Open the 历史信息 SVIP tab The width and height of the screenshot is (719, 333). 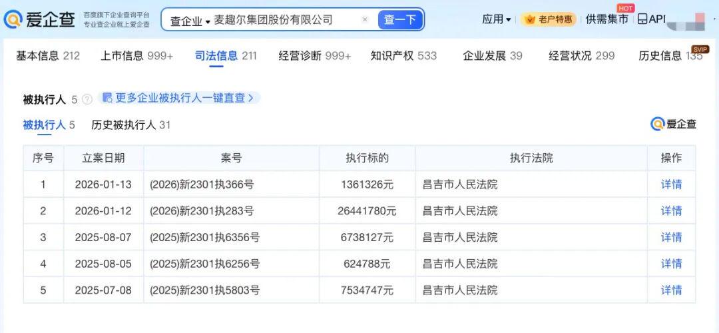670,56
